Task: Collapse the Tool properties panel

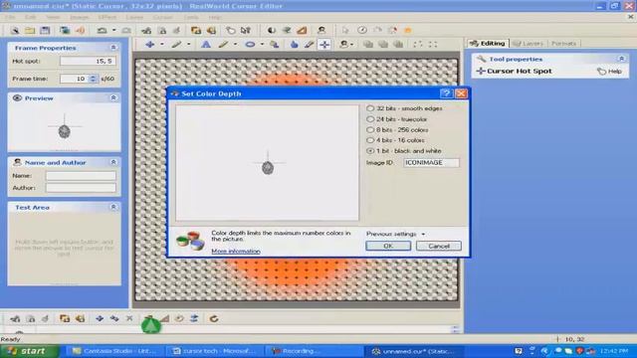Action: click(621, 59)
